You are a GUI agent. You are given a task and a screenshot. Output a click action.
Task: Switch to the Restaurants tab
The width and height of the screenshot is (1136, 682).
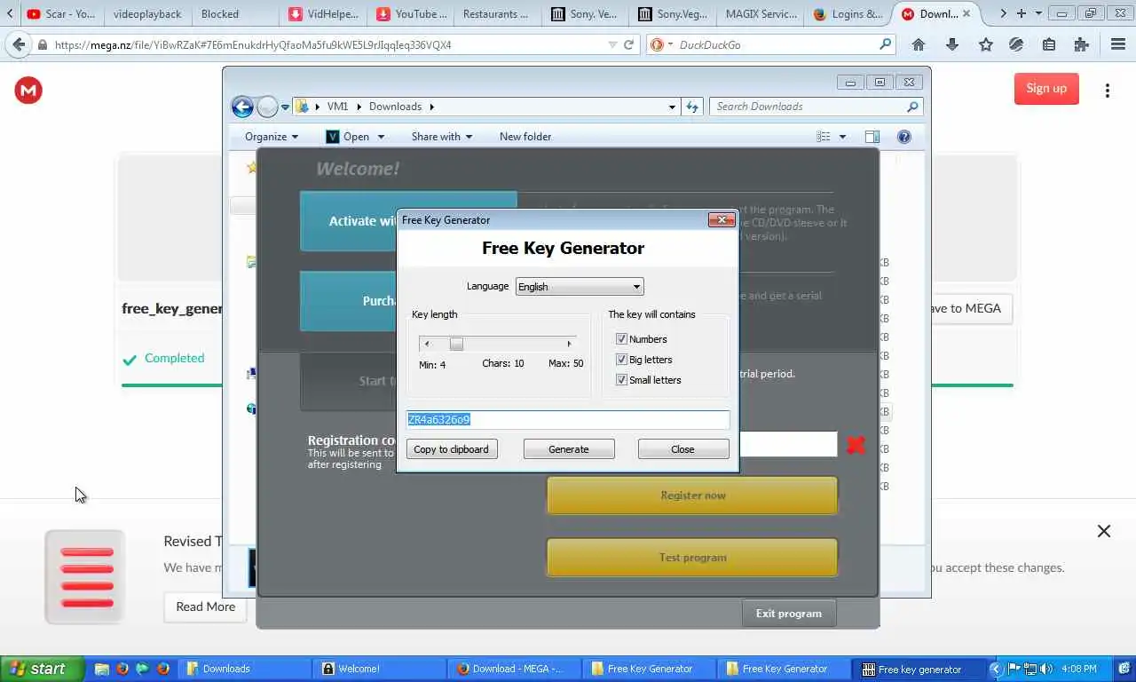(495, 13)
